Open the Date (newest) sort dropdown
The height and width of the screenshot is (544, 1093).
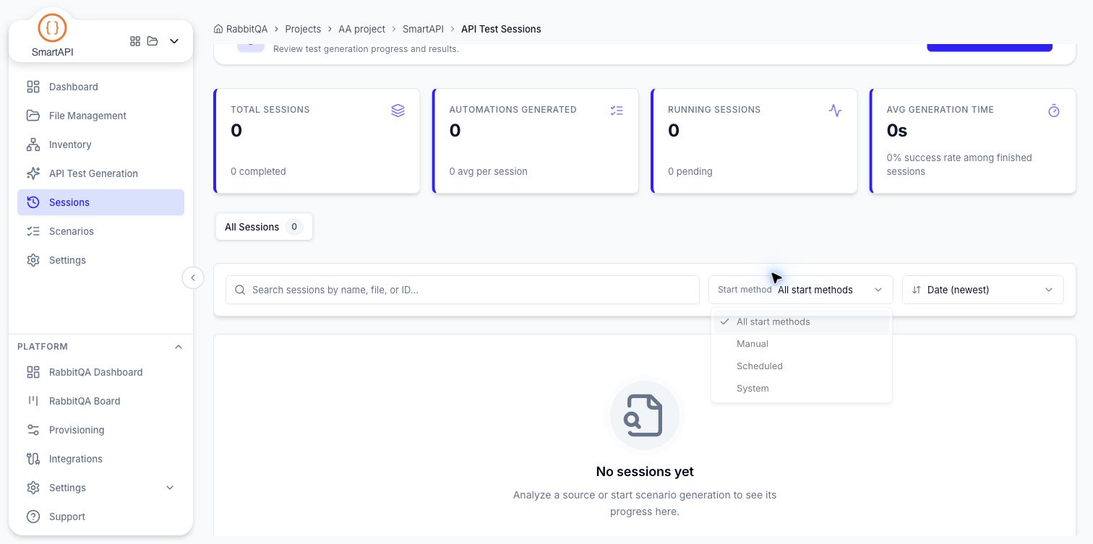click(x=983, y=290)
